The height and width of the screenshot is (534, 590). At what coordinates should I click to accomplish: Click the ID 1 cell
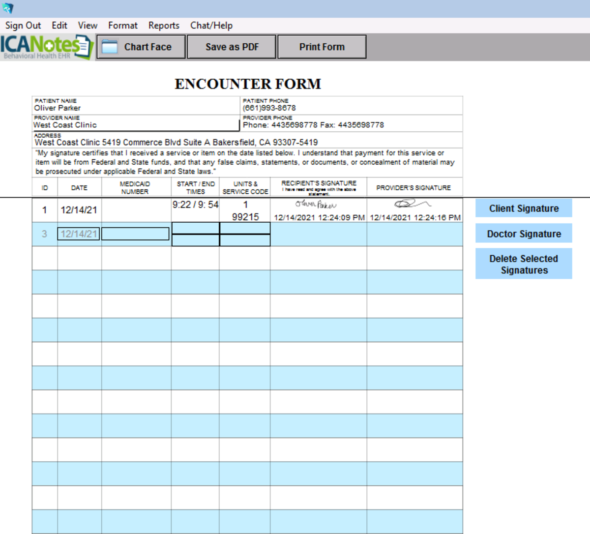[x=45, y=210]
